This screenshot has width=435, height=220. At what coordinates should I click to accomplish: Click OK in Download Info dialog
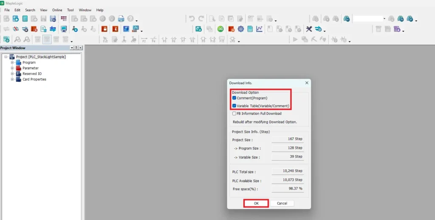256,203
